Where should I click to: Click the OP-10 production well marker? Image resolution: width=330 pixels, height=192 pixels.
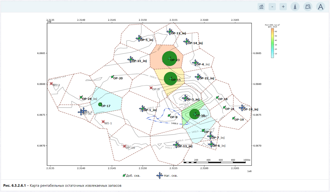point(195,114)
